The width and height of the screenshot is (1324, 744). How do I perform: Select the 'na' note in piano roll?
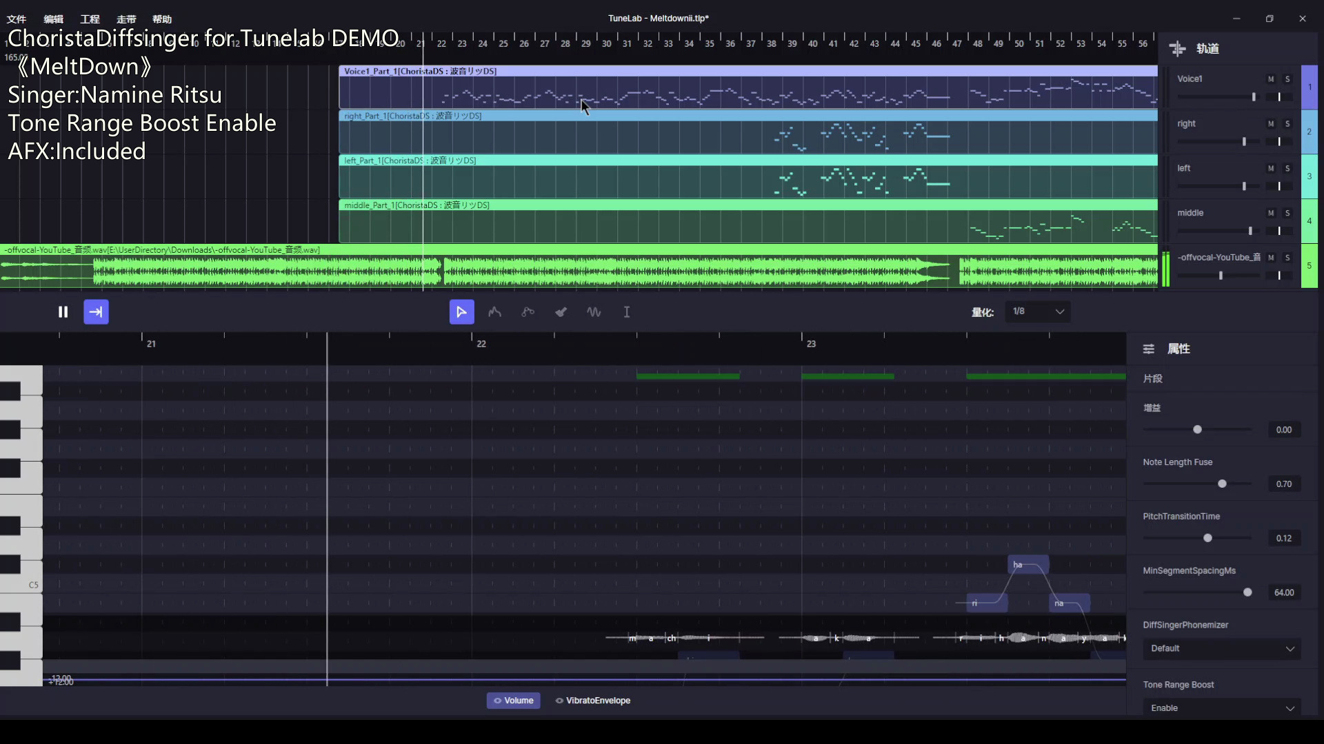tap(1070, 603)
